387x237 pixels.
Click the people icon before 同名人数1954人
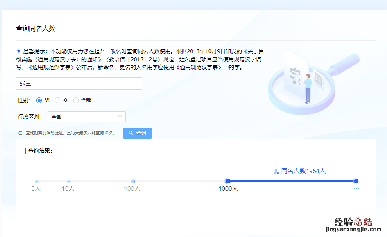point(276,172)
